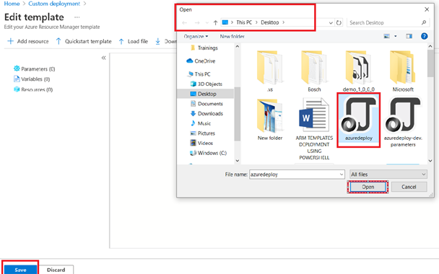Screen dimensions: 439x274
Task: Open Custom deployment breadcrumb link
Action: [x=54, y=4]
